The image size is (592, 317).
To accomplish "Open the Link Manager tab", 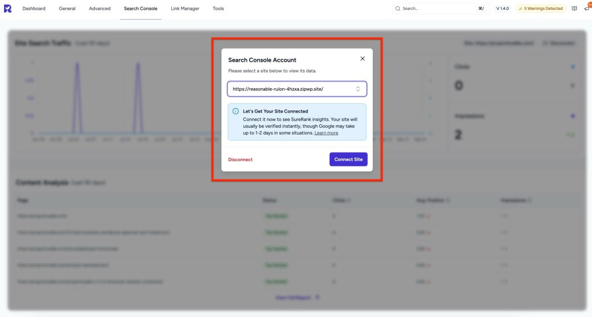I will [x=185, y=9].
